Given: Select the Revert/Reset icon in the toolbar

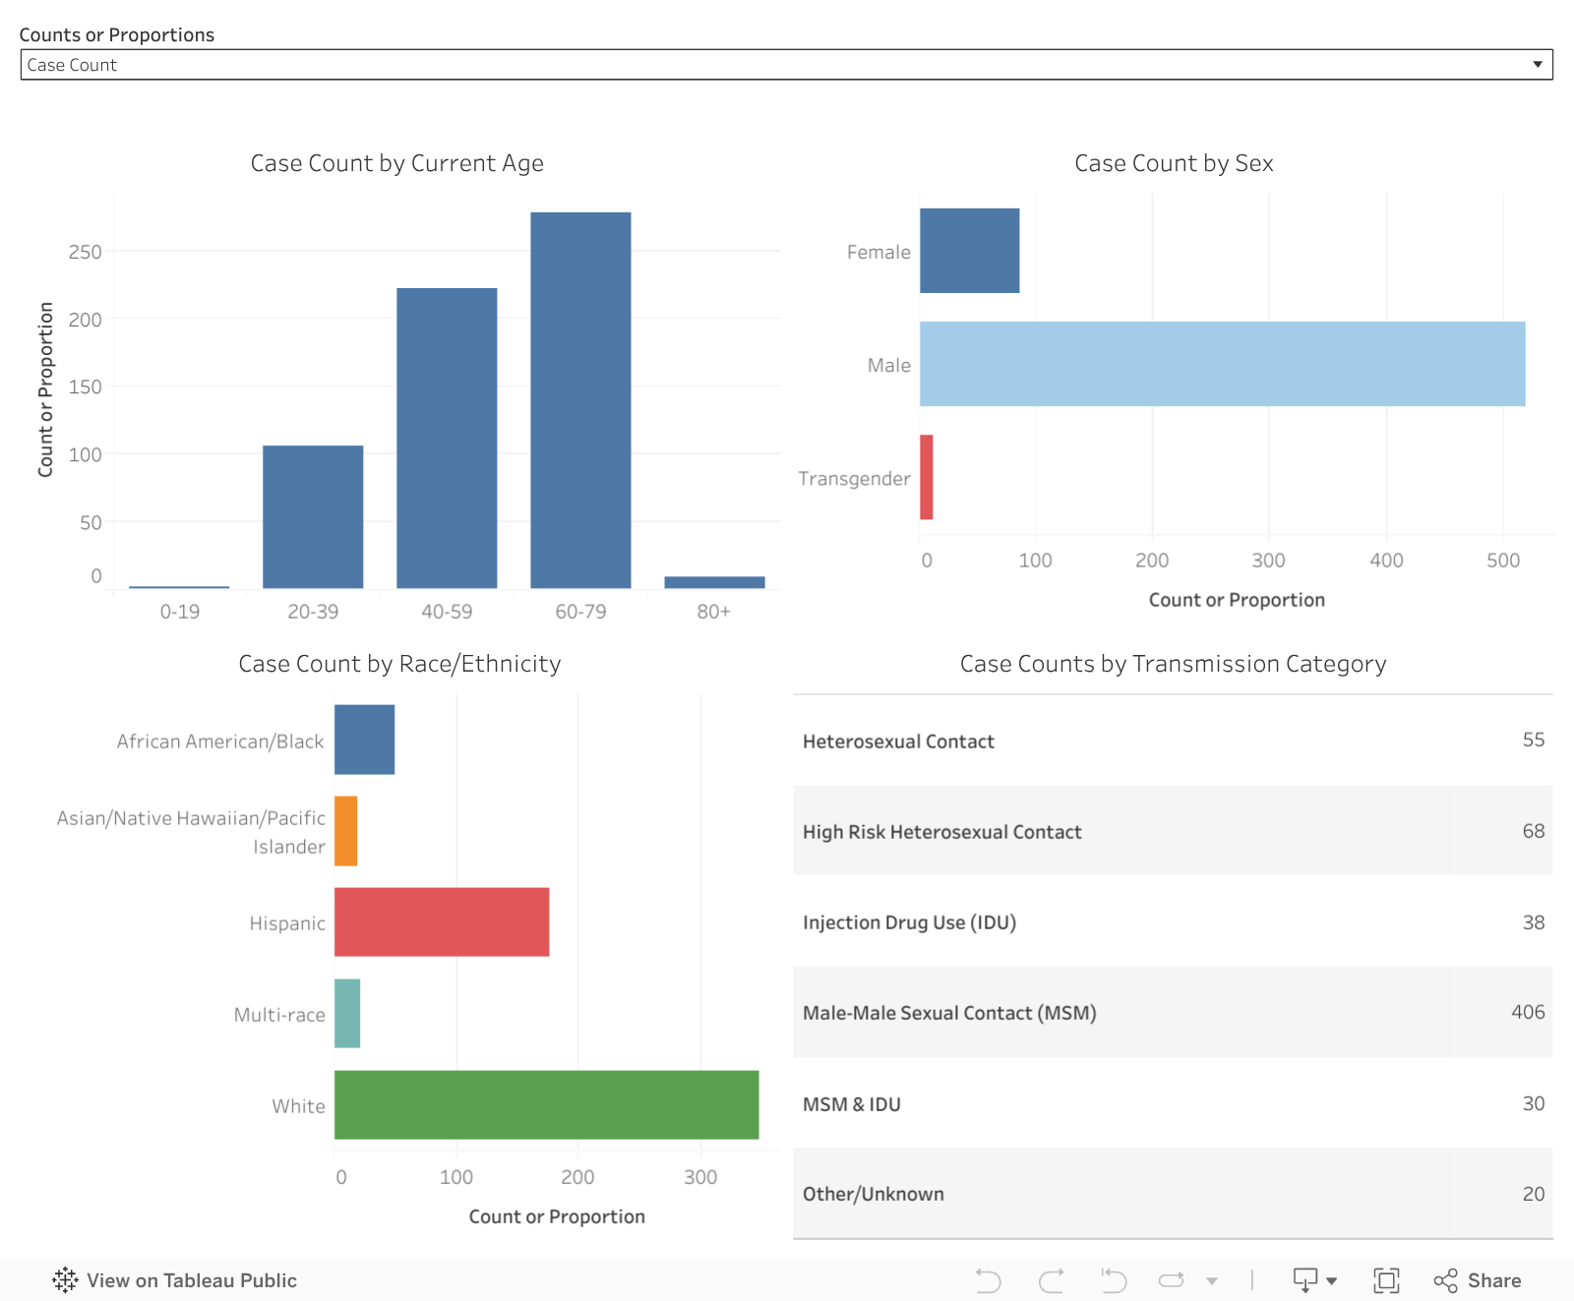Looking at the screenshot, I should [1113, 1280].
